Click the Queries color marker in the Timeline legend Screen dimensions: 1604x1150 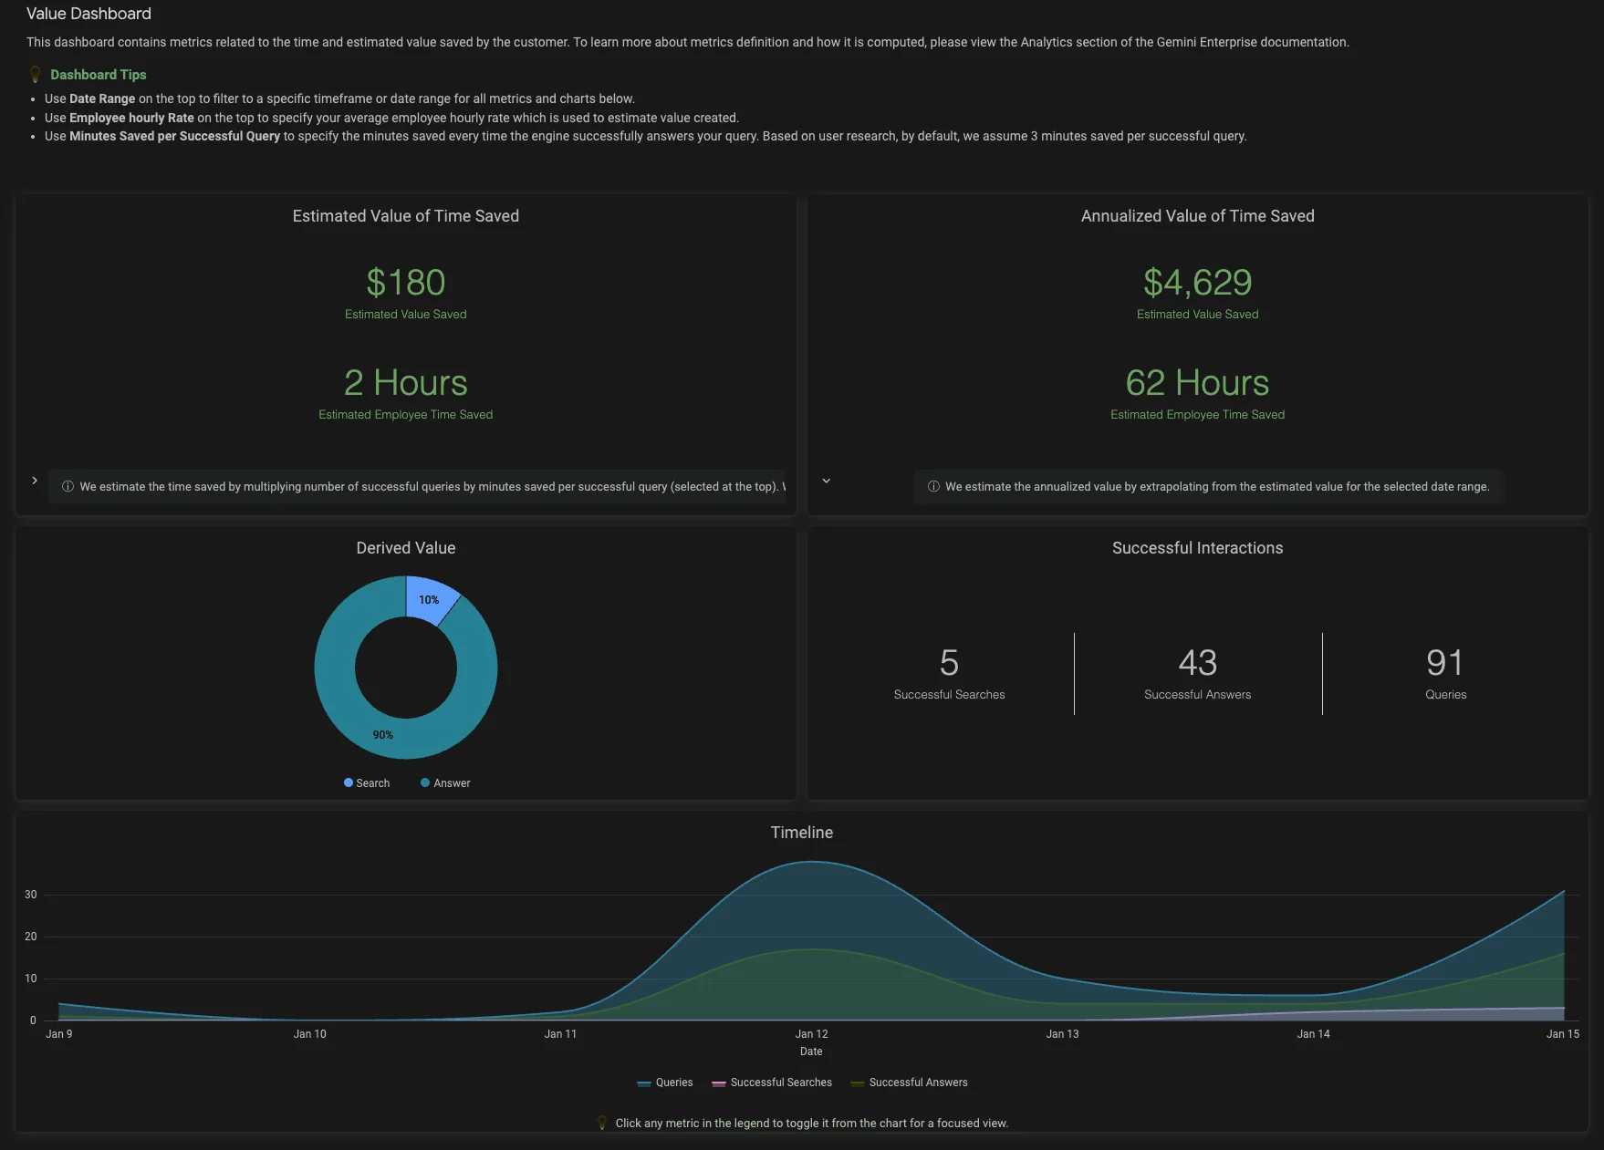point(643,1083)
